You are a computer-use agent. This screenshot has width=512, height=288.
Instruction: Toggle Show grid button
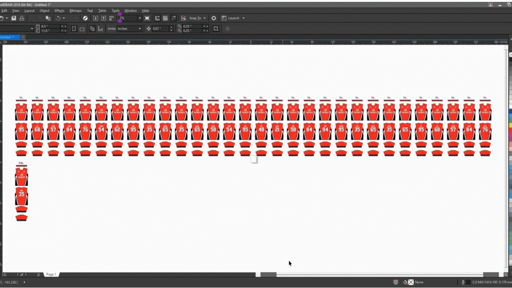[x=165, y=18]
